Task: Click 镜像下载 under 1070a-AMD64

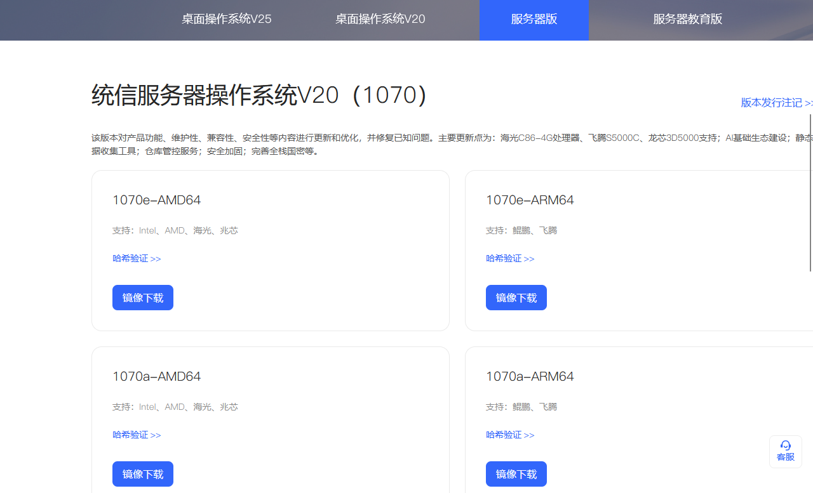Action: click(143, 474)
